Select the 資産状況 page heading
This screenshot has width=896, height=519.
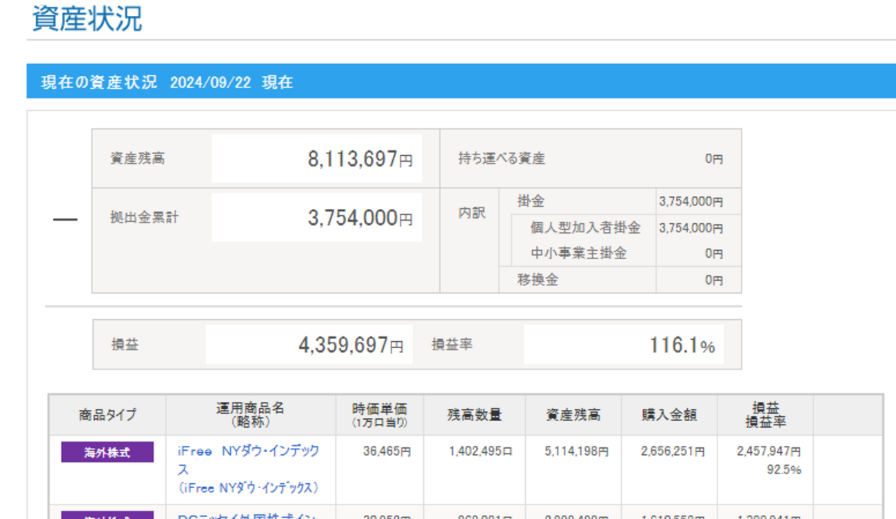tap(88, 18)
